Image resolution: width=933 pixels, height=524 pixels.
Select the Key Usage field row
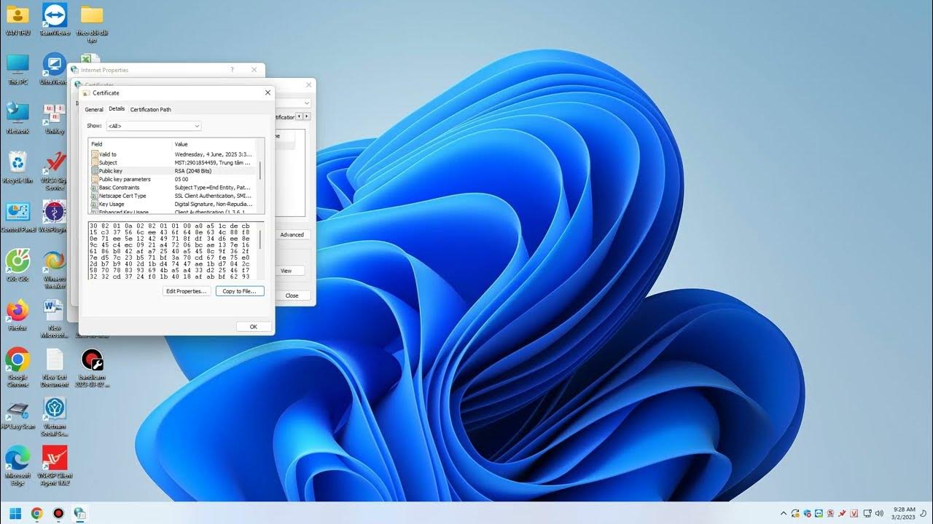[173, 204]
